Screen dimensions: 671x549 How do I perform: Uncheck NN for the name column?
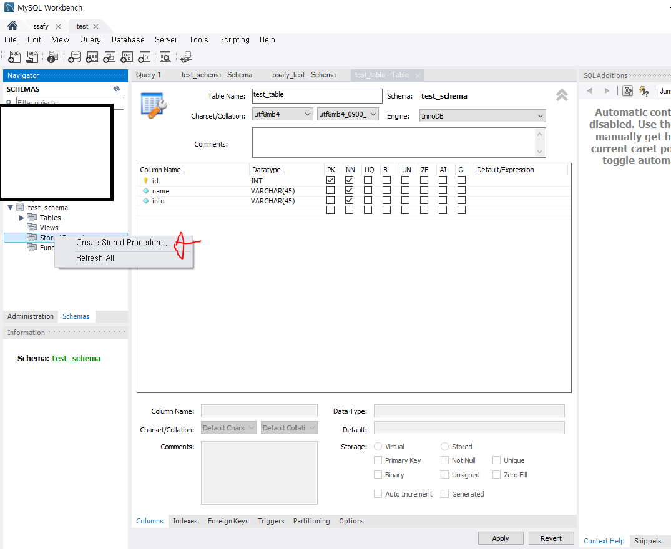[349, 190]
